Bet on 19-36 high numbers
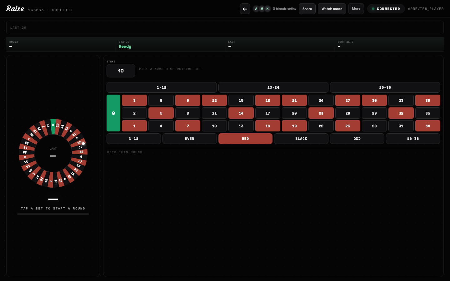The image size is (450, 281). tap(413, 139)
